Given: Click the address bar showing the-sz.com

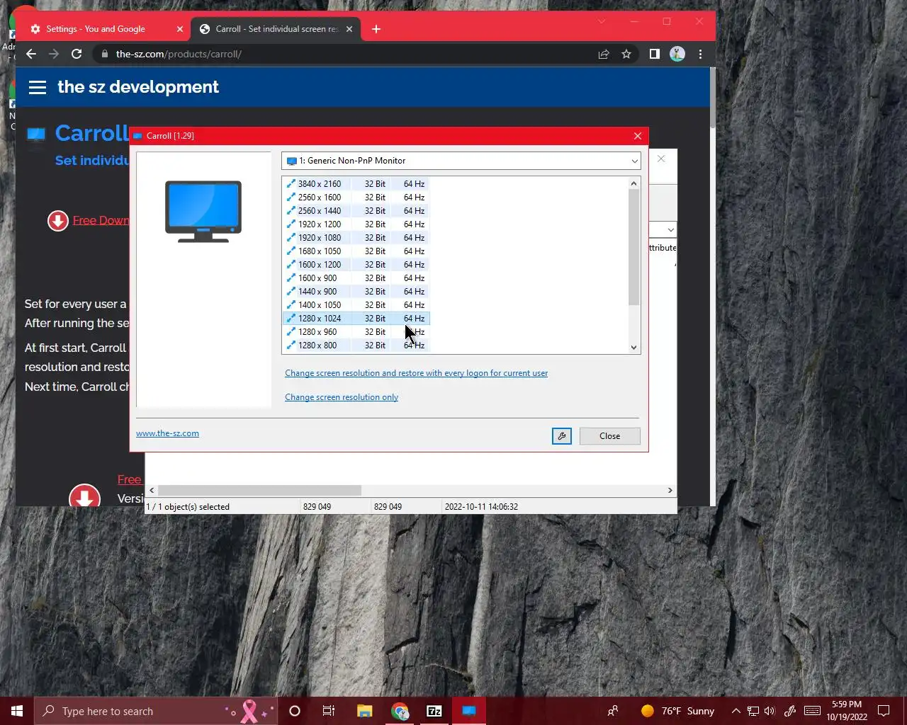Looking at the screenshot, I should pyautogui.click(x=344, y=54).
